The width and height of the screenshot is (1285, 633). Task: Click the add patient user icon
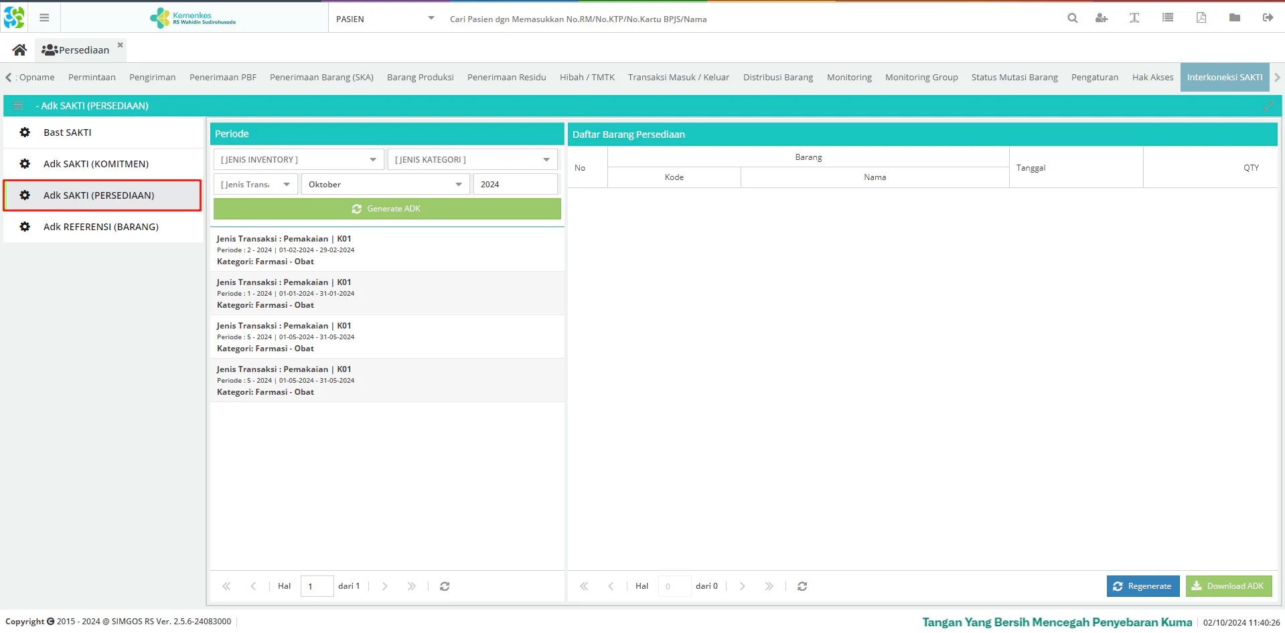(1102, 18)
